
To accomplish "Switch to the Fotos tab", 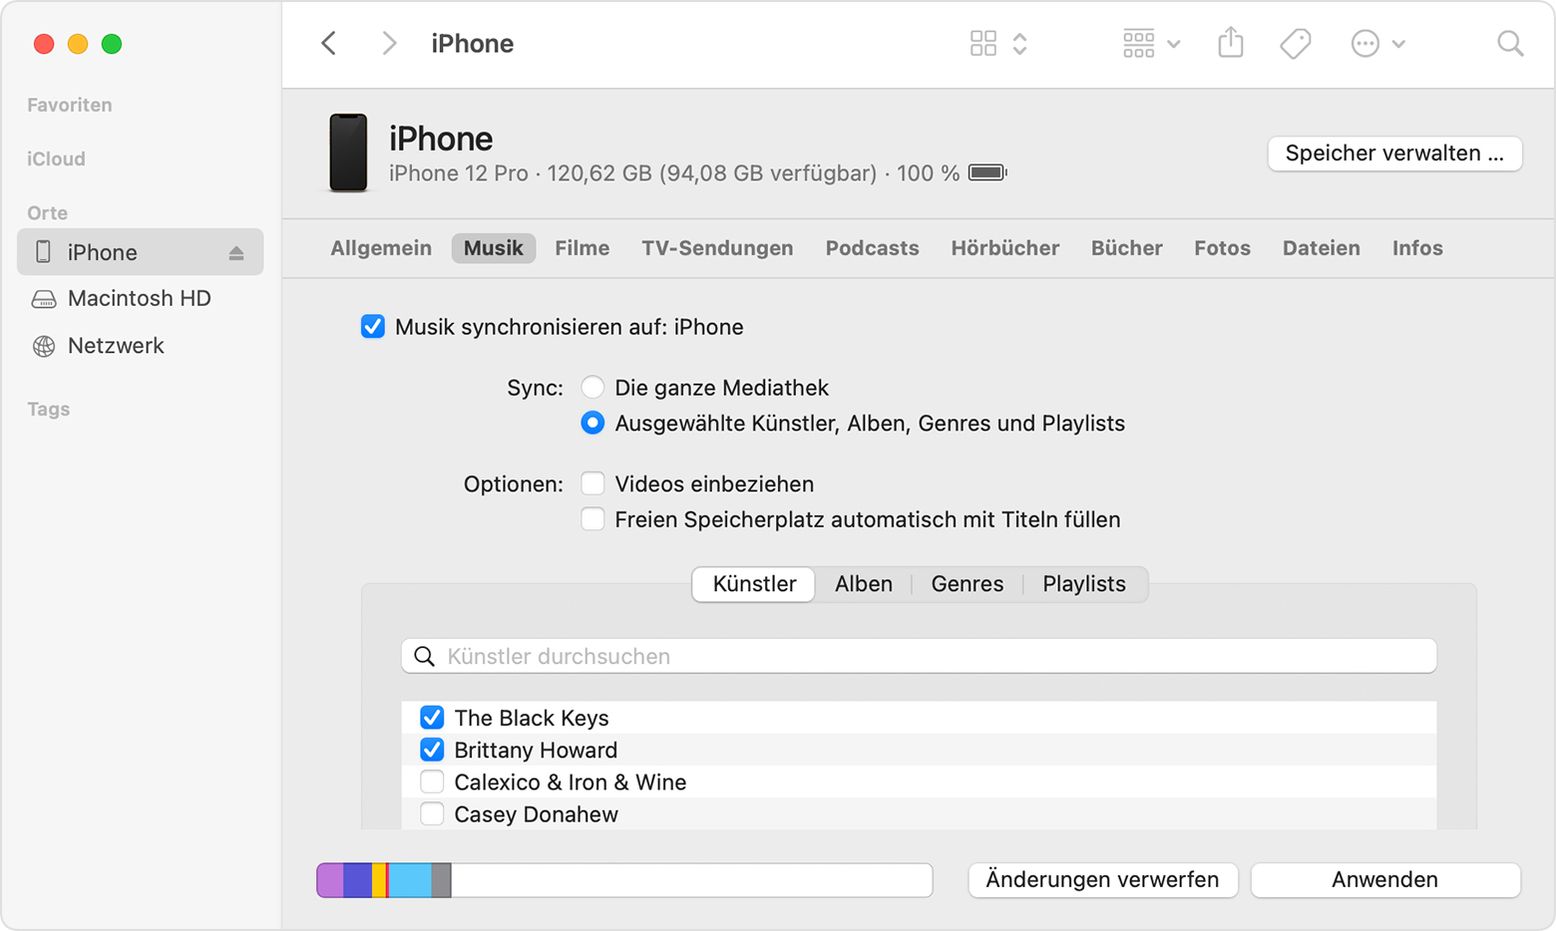I will (x=1222, y=248).
